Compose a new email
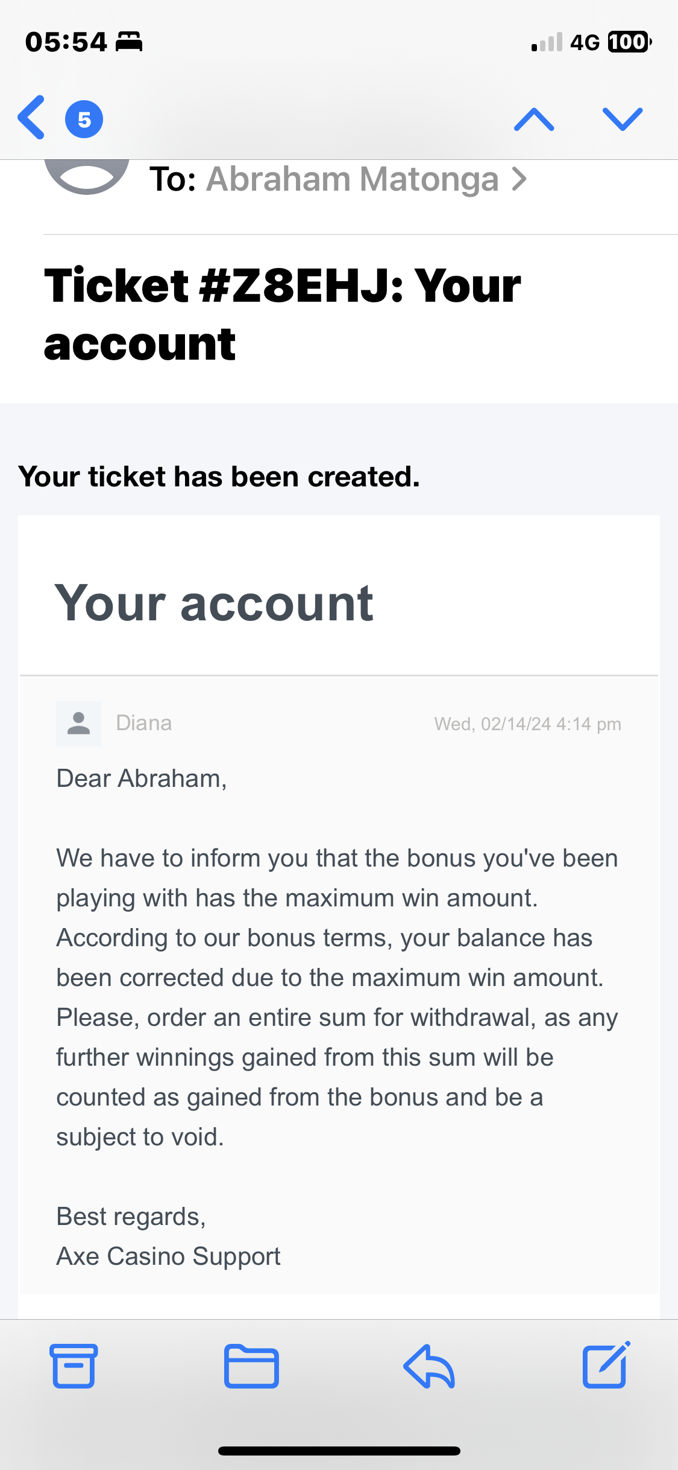The image size is (678, 1470). pos(606,1366)
